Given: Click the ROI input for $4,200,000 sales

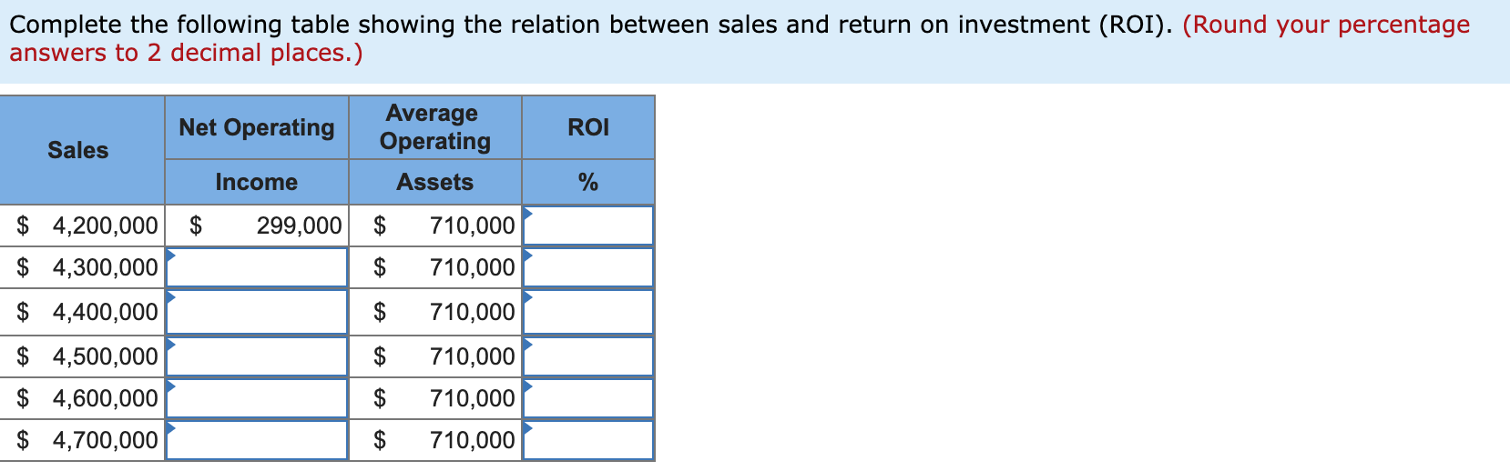Looking at the screenshot, I should (588, 225).
